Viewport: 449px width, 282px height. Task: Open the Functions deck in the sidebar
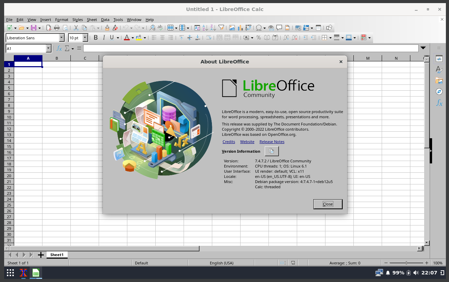point(439,102)
